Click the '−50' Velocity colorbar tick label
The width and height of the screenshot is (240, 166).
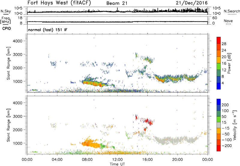click(x=226, y=134)
